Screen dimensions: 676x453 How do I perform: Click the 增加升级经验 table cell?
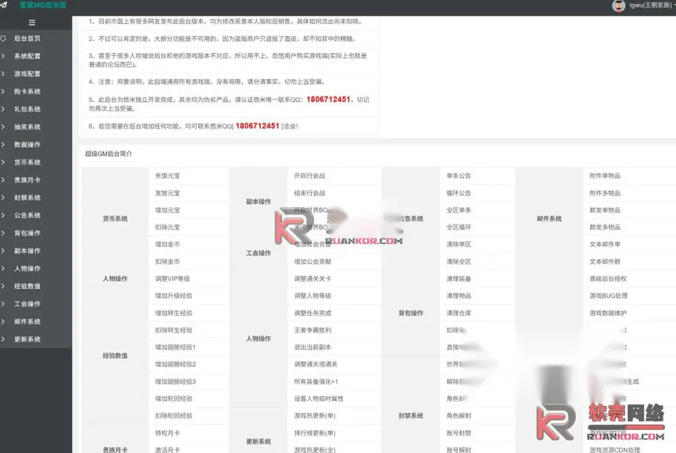point(189,295)
